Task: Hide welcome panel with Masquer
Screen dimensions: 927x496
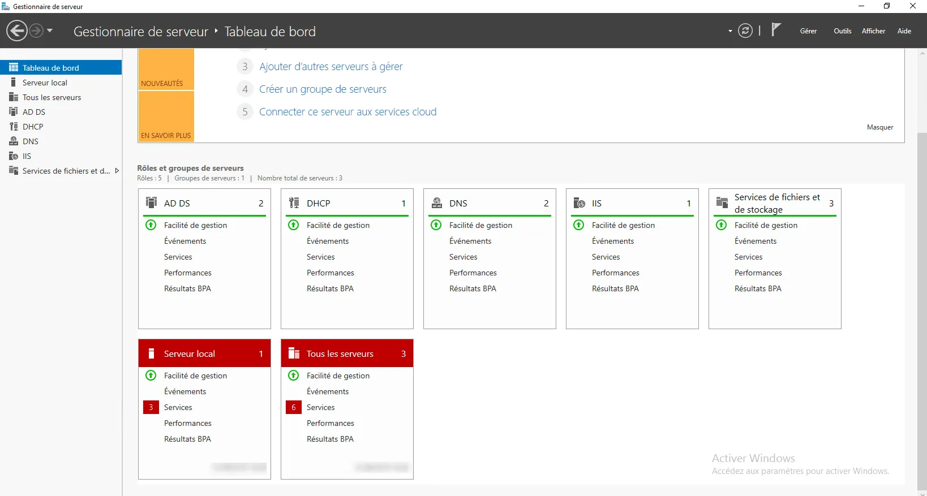Action: click(x=879, y=127)
